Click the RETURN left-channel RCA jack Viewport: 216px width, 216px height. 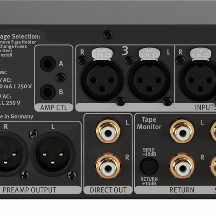182,131
